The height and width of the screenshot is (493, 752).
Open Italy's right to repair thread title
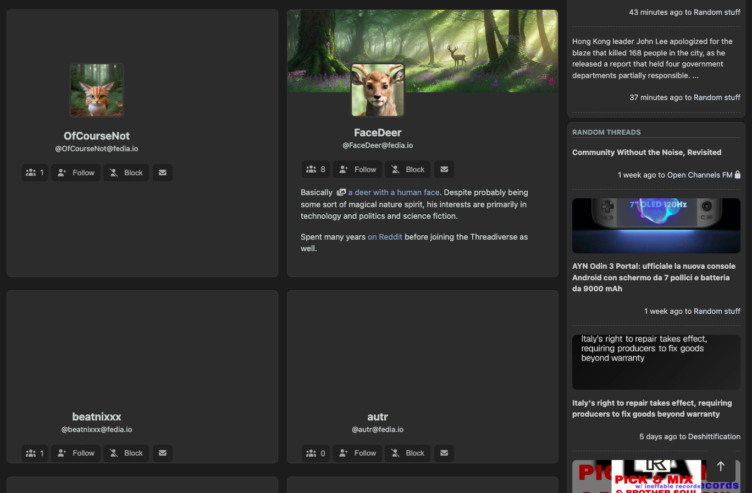coord(652,408)
